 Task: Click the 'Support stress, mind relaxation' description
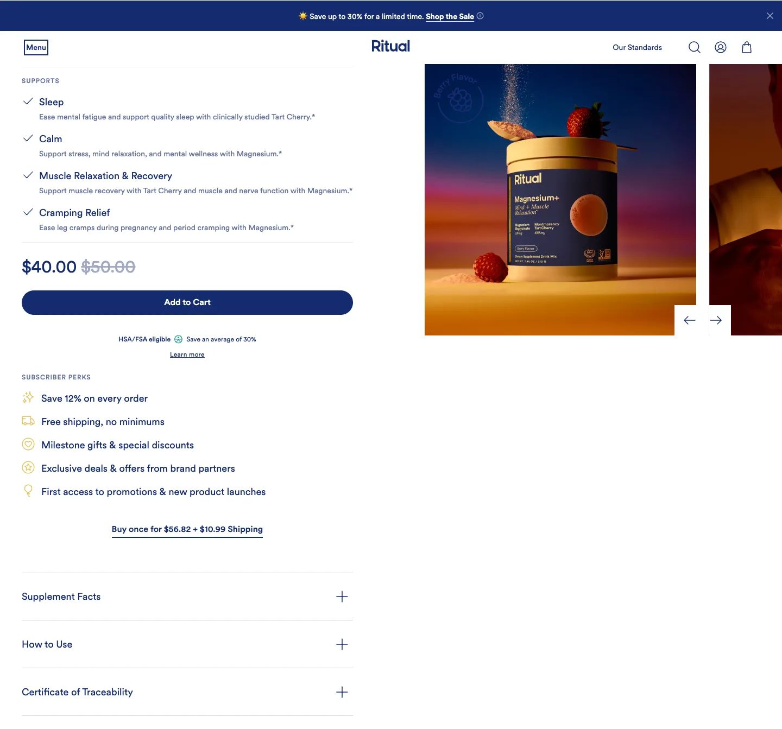(160, 154)
